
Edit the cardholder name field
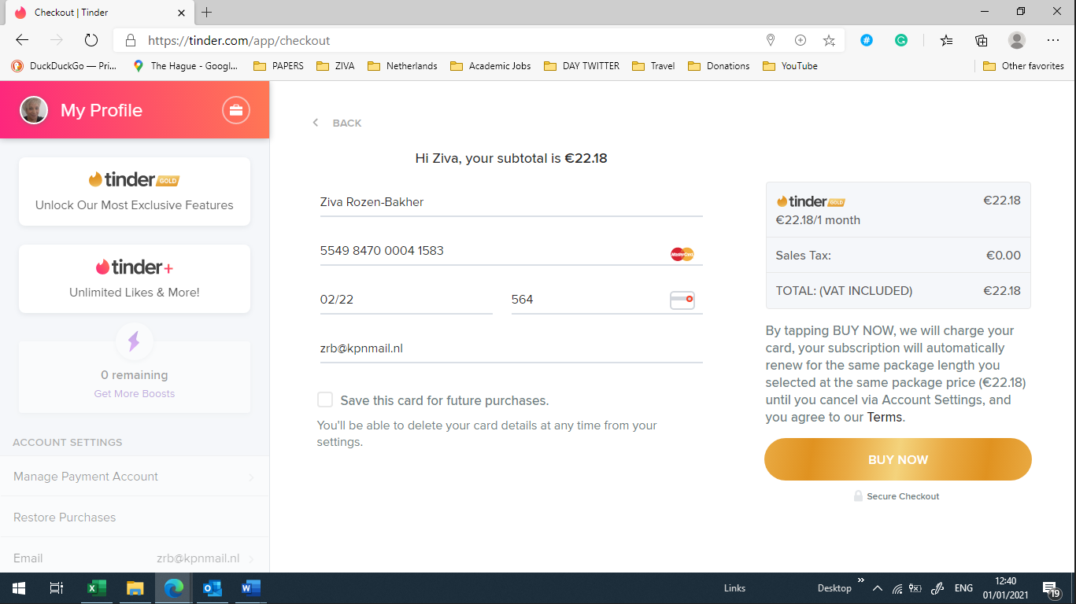[x=511, y=202]
